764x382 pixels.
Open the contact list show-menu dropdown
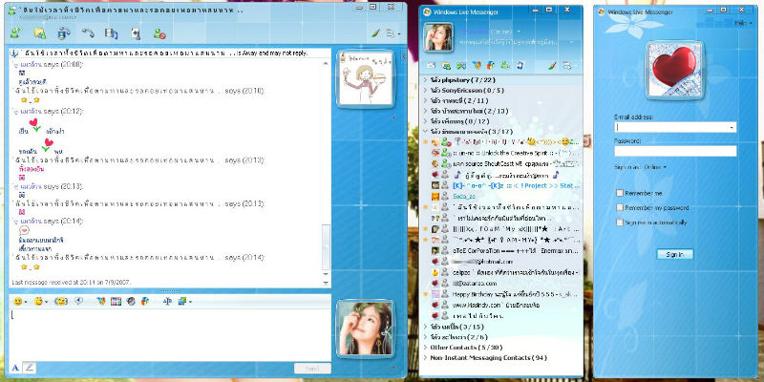tap(569, 65)
